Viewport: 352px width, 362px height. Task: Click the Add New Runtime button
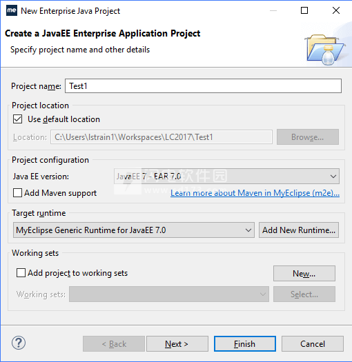[299, 230]
